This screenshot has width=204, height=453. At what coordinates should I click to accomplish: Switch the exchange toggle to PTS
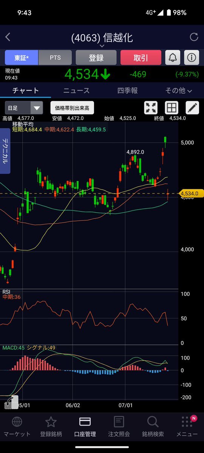[x=55, y=57]
